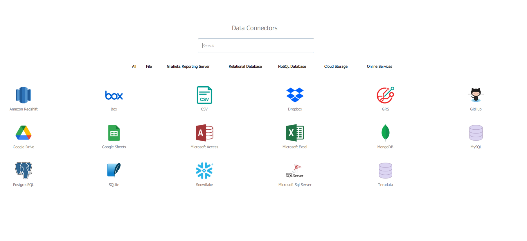Select the Snowflake connector icon
Viewport: 527px width, 241px height.
pyautogui.click(x=204, y=171)
